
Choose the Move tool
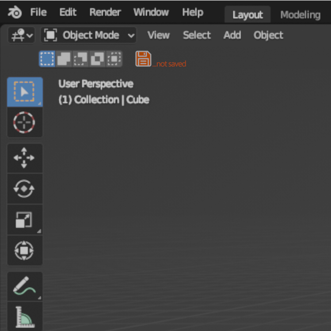coord(25,158)
